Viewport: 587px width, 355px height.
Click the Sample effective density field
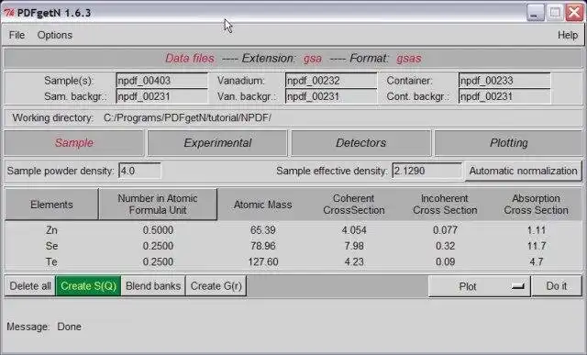(427, 171)
